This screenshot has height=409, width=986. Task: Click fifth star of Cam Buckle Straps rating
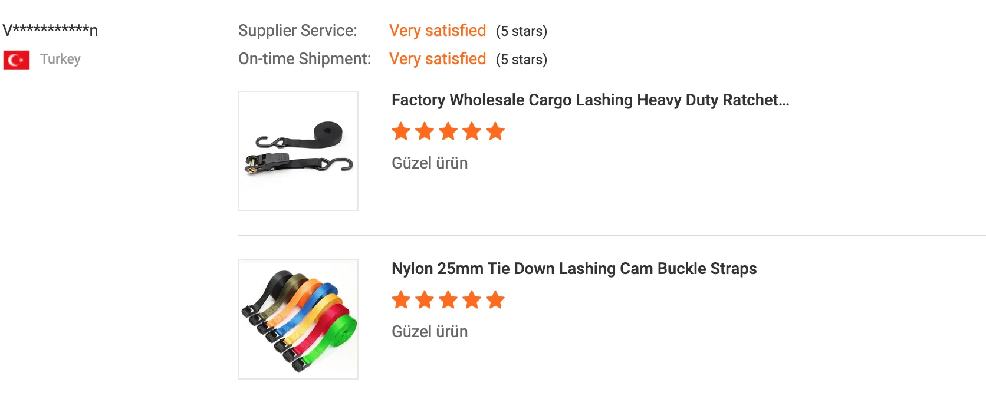point(495,300)
